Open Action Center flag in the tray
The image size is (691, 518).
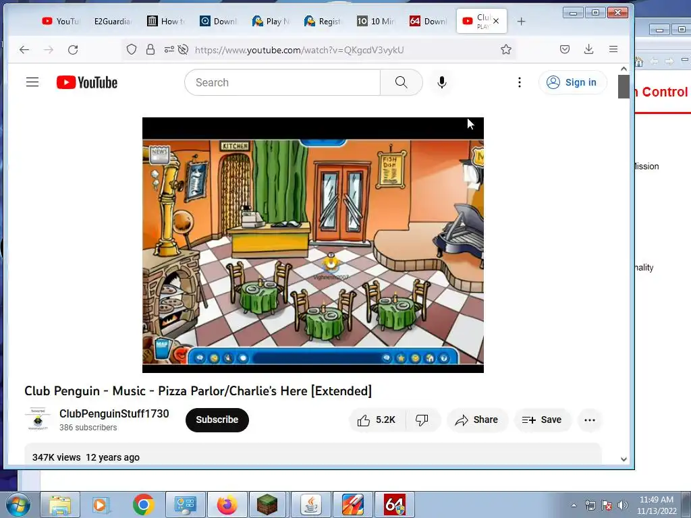point(607,505)
